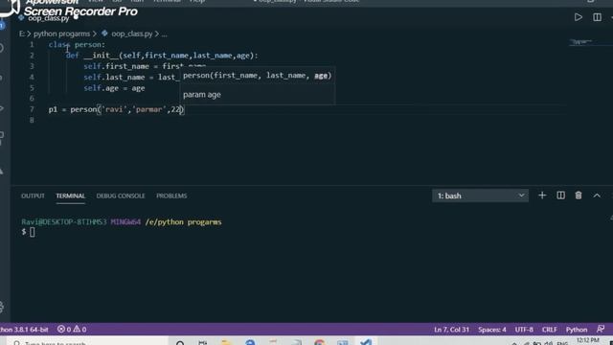The image size is (613, 345).
Task: Click the E: drive breadcrumb
Action: pos(21,34)
